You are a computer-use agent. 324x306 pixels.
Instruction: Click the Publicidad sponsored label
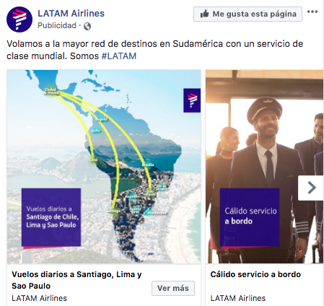click(57, 25)
